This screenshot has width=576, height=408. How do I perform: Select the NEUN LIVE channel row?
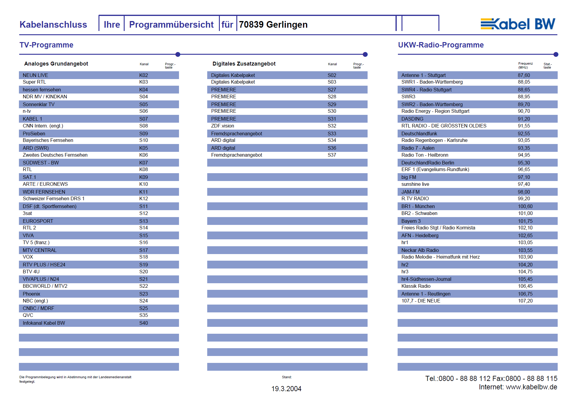pyautogui.click(x=99, y=75)
